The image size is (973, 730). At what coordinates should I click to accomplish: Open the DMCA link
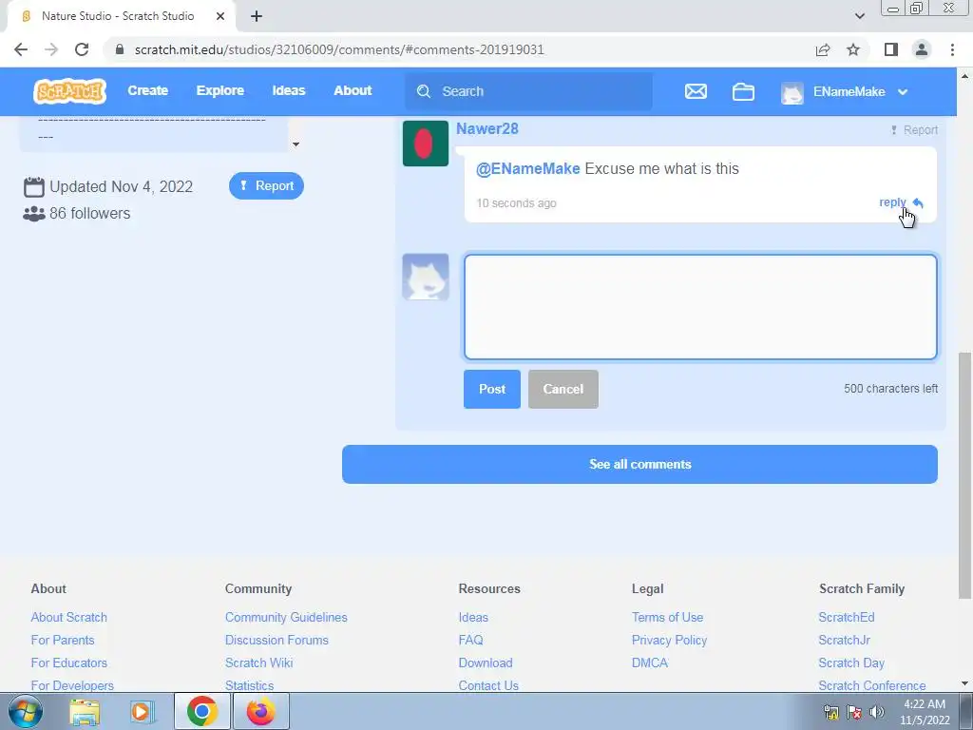pyautogui.click(x=650, y=663)
